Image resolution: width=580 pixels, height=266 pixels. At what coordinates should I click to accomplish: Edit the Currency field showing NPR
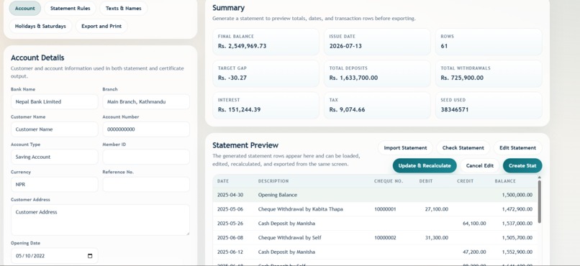55,184
